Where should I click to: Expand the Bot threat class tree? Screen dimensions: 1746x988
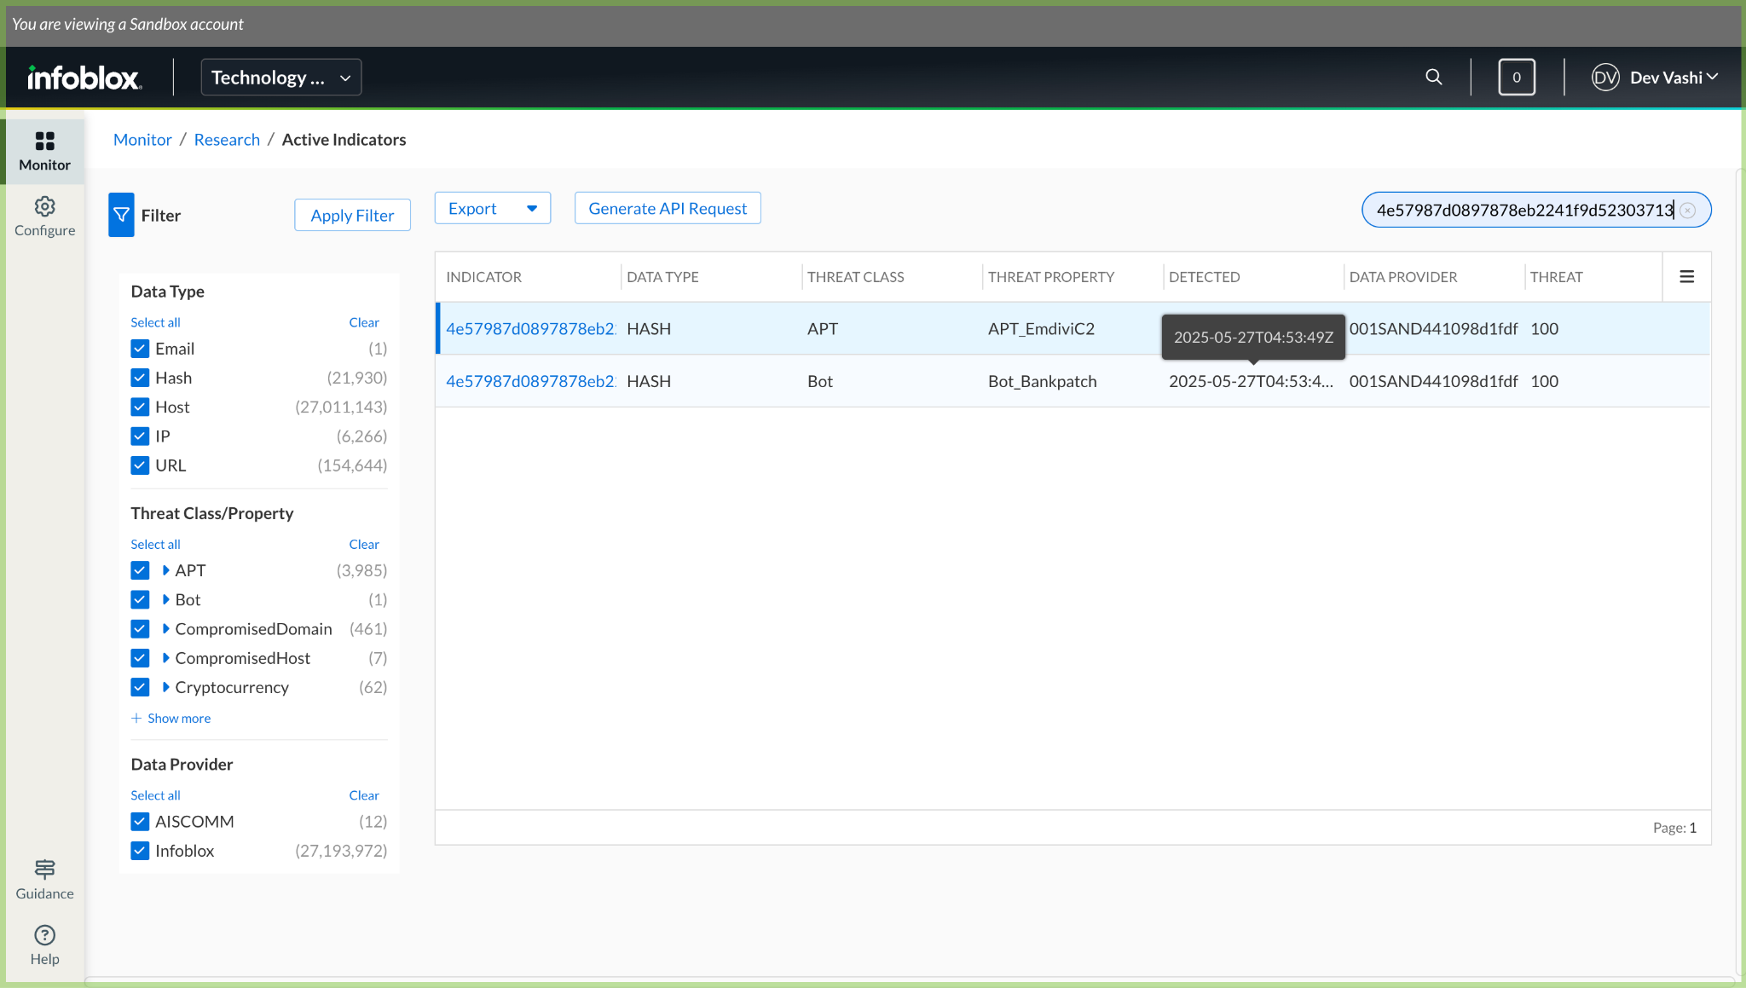165,599
